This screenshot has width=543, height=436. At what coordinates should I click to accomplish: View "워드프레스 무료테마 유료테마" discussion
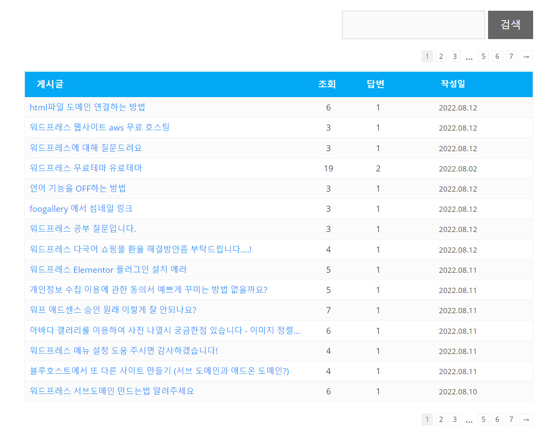click(x=85, y=168)
